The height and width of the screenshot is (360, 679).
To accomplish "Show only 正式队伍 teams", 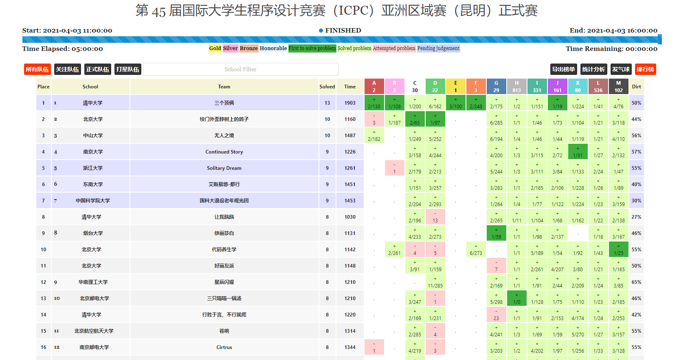I will pyautogui.click(x=97, y=69).
